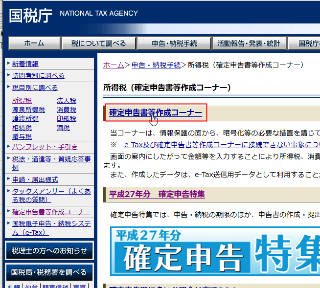Click 申告・納税手続 in the breadcrumb

(156, 65)
